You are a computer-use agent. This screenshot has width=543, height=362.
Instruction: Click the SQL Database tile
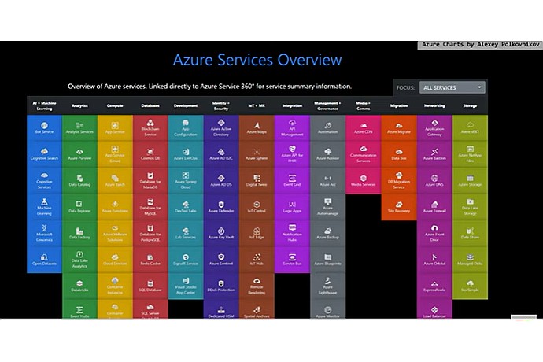coord(150,286)
